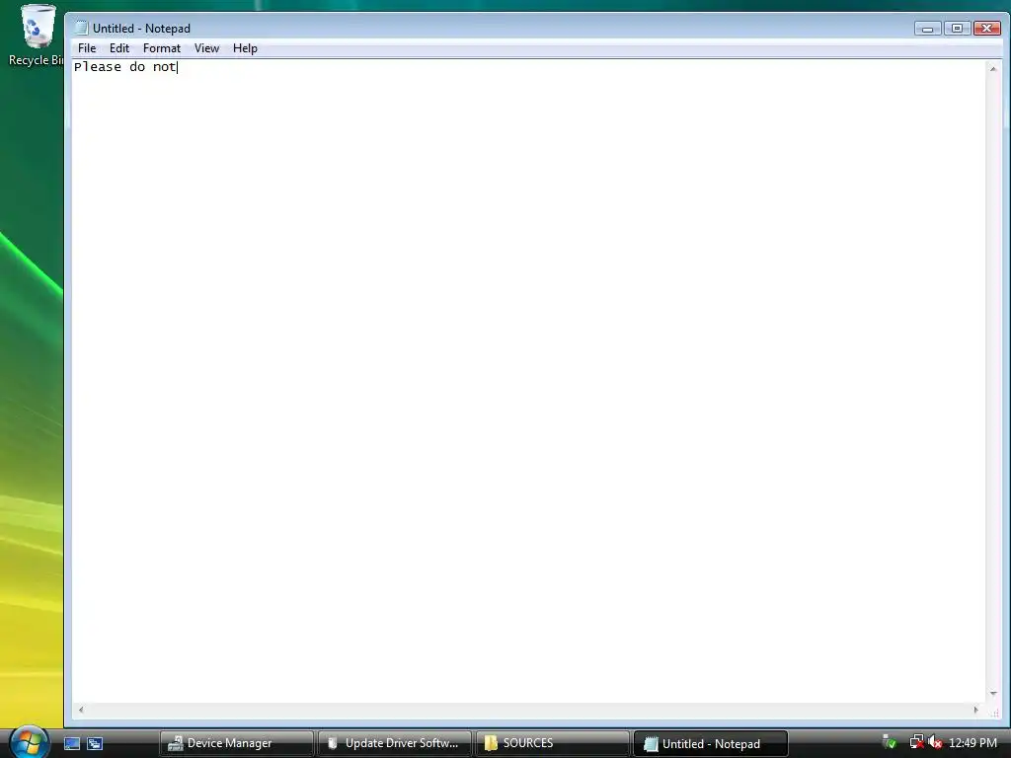Viewport: 1011px width, 758px height.
Task: Click the horizontal scrollbar left arrow
Action: pyautogui.click(x=81, y=710)
